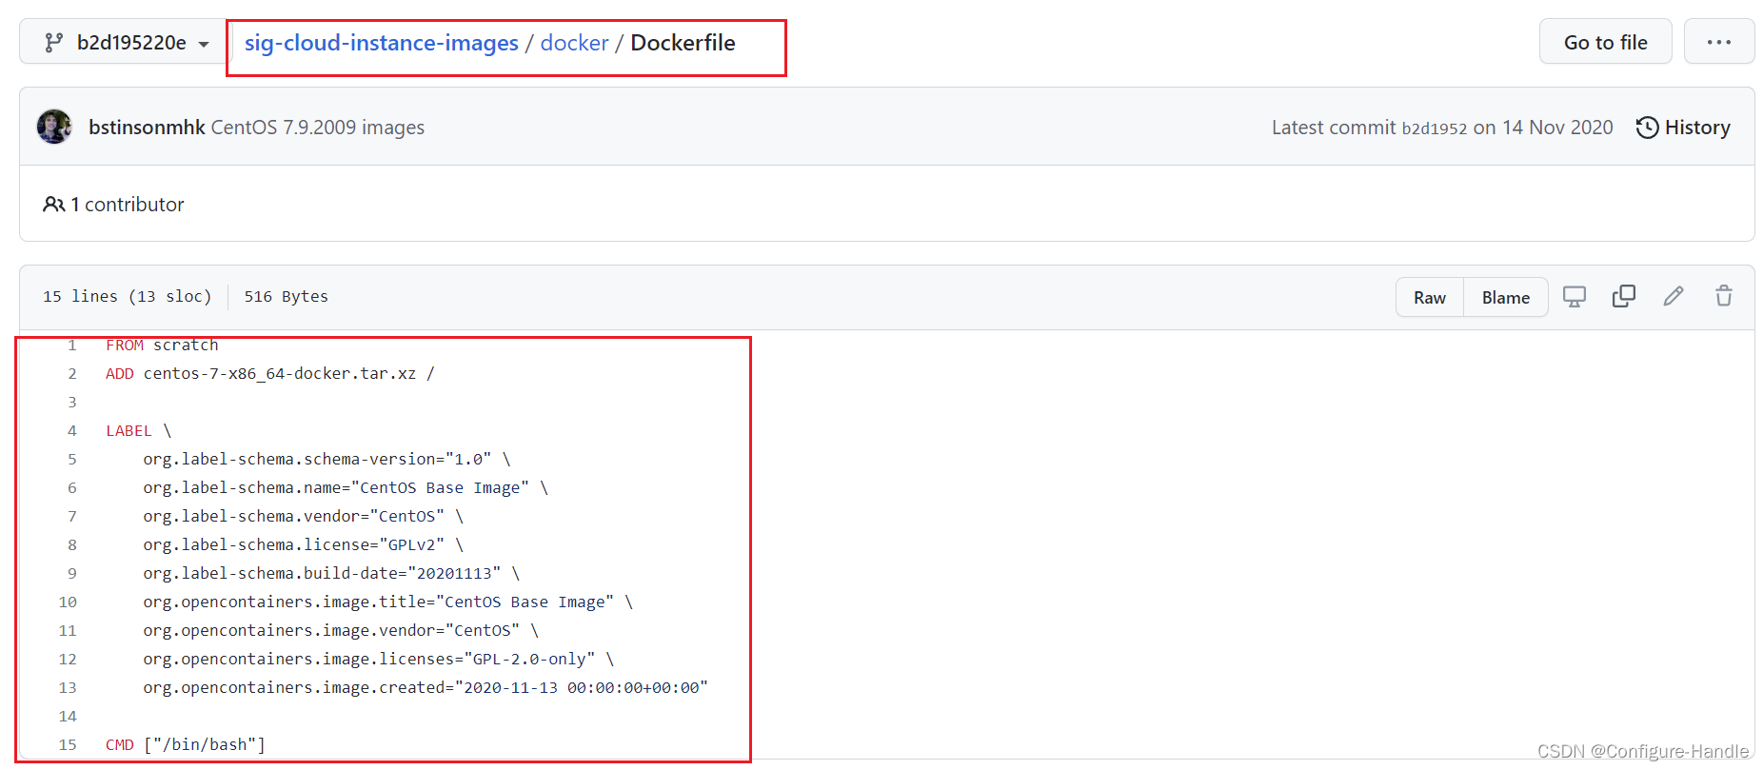Open file in desktop app icon

(1575, 297)
